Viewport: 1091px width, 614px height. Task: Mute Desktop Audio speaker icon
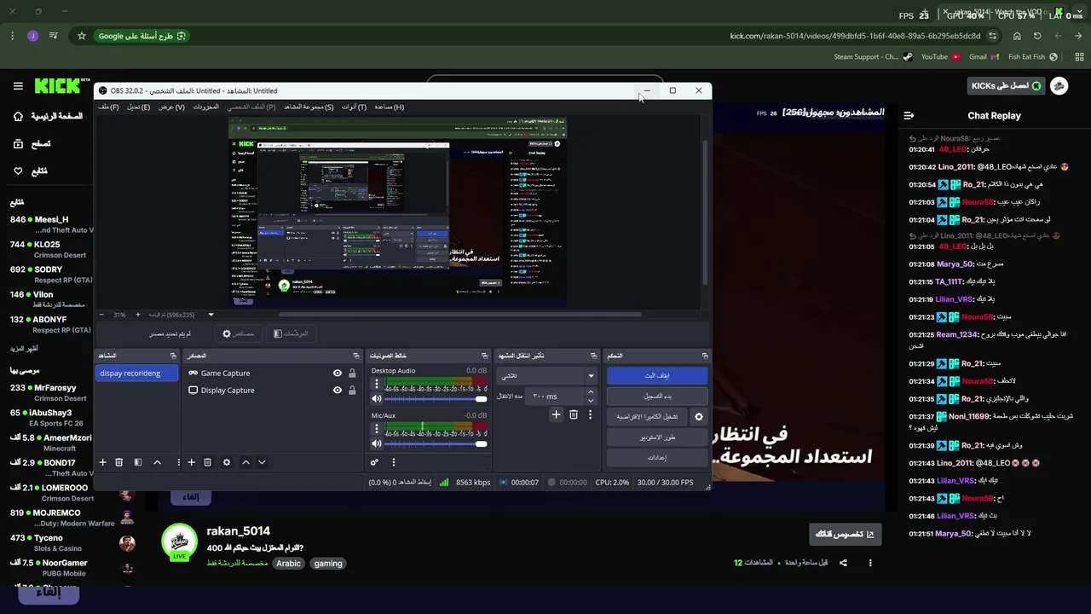[x=377, y=399]
